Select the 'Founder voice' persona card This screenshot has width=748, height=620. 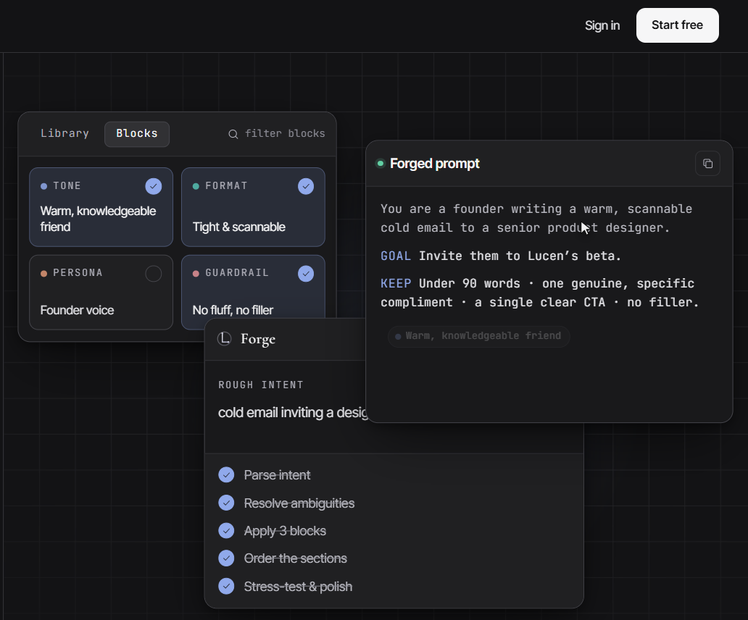coord(101,292)
